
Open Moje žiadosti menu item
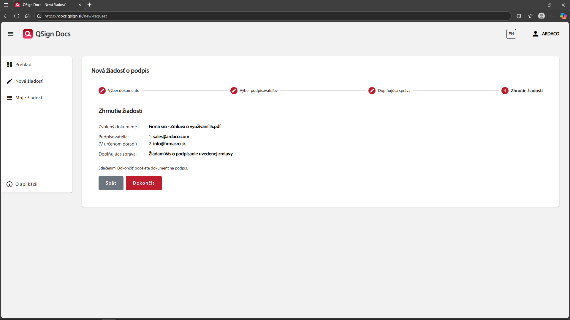coord(29,98)
